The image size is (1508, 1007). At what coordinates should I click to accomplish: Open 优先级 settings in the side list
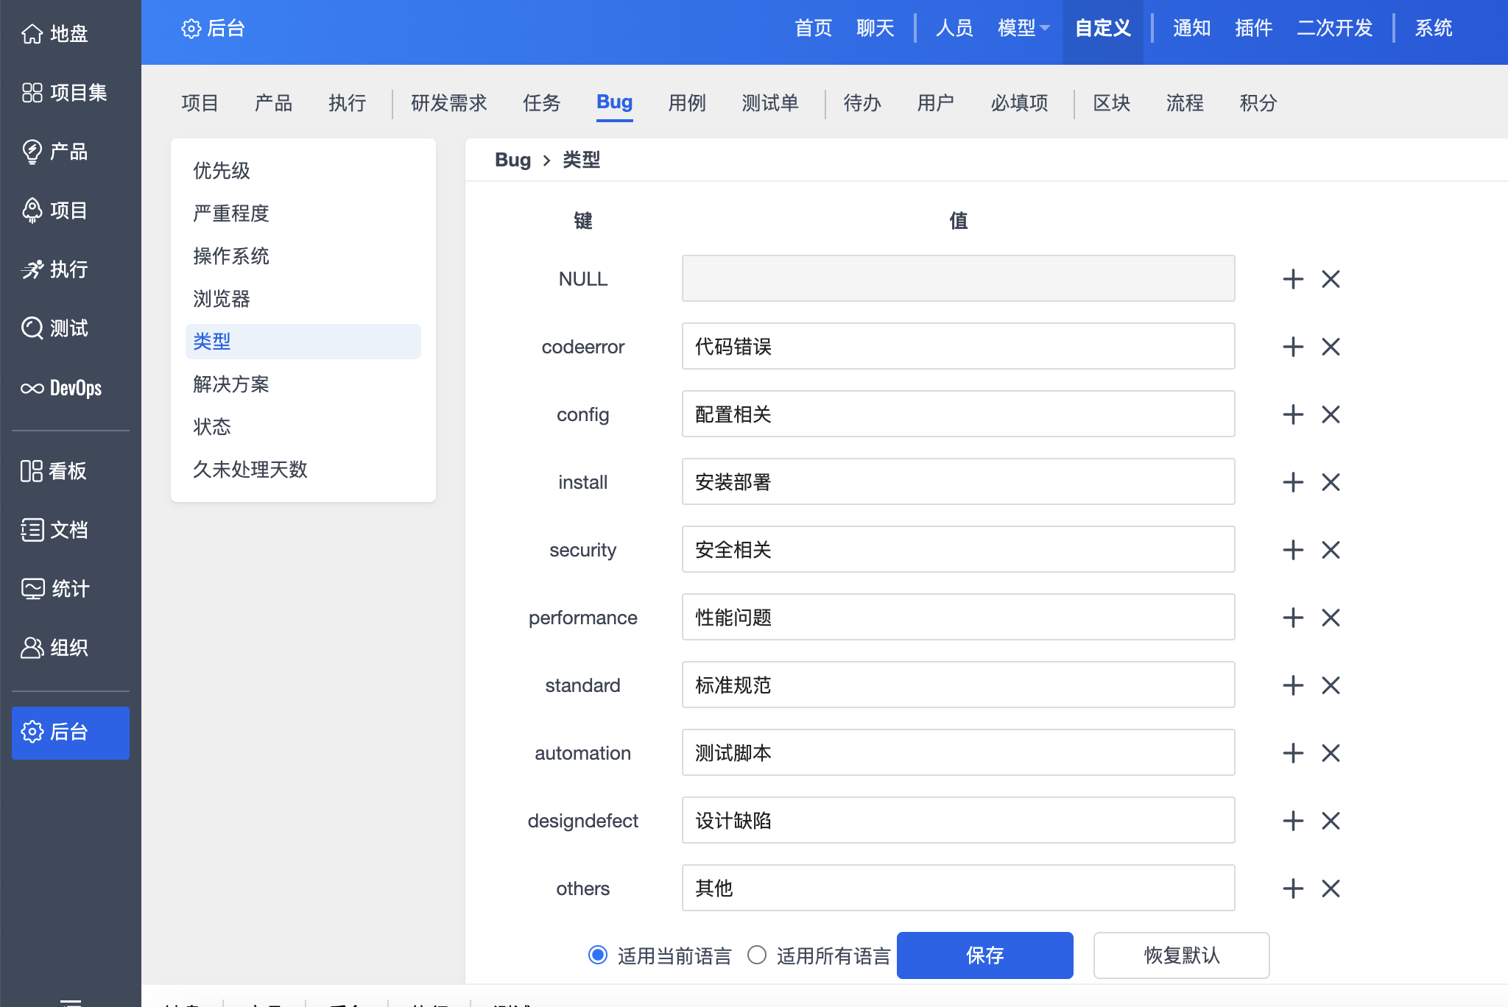pos(303,171)
